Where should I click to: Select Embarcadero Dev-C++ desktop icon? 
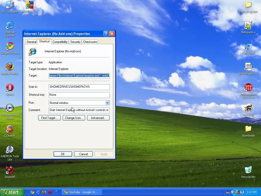tap(248, 91)
